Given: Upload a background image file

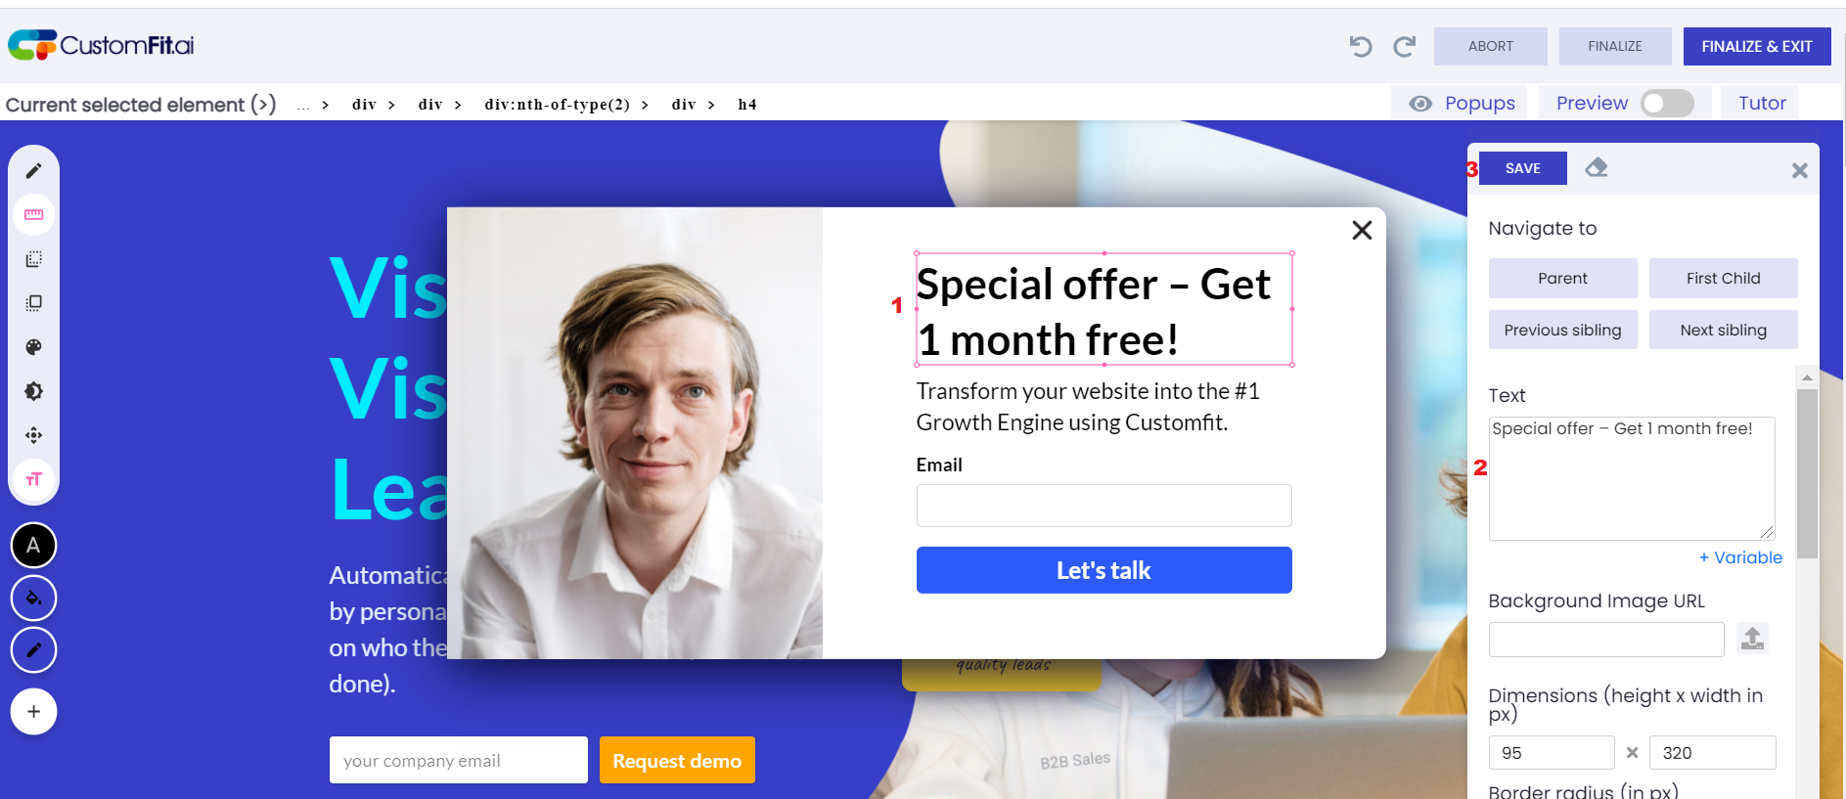Looking at the screenshot, I should point(1752,639).
